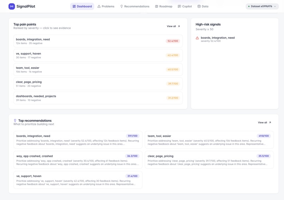Open 'team, tool, easier' pain point row
The height and width of the screenshot is (200, 284).
click(x=98, y=69)
